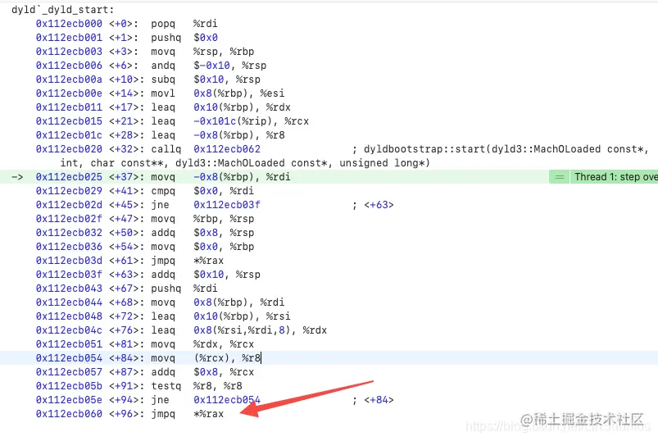Click the leaq -0x101c(%rip), %rcx line
Image resolution: width=658 pixels, height=441 pixels.
(x=172, y=120)
